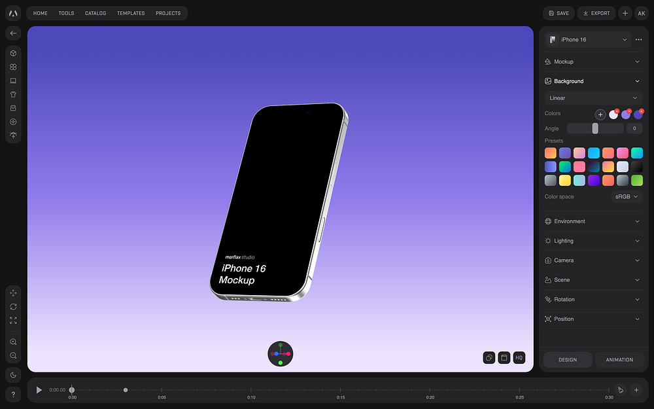Expand the Position section

[593, 319]
